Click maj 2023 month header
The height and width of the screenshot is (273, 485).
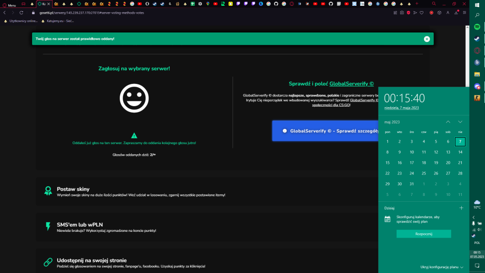coord(392,122)
